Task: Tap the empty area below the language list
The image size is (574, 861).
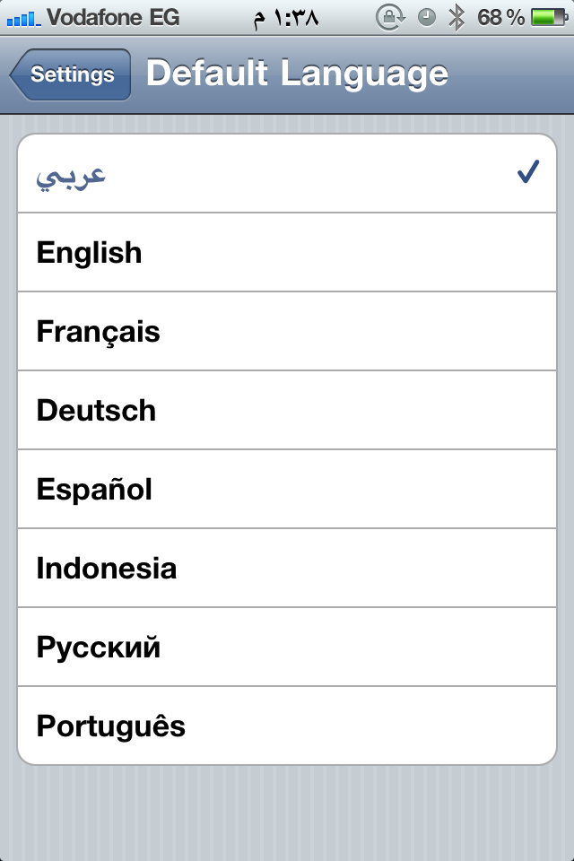Action: click(287, 812)
